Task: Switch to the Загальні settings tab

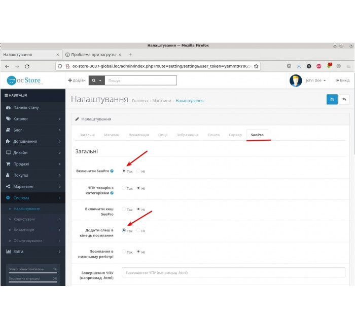Action: 87,135
